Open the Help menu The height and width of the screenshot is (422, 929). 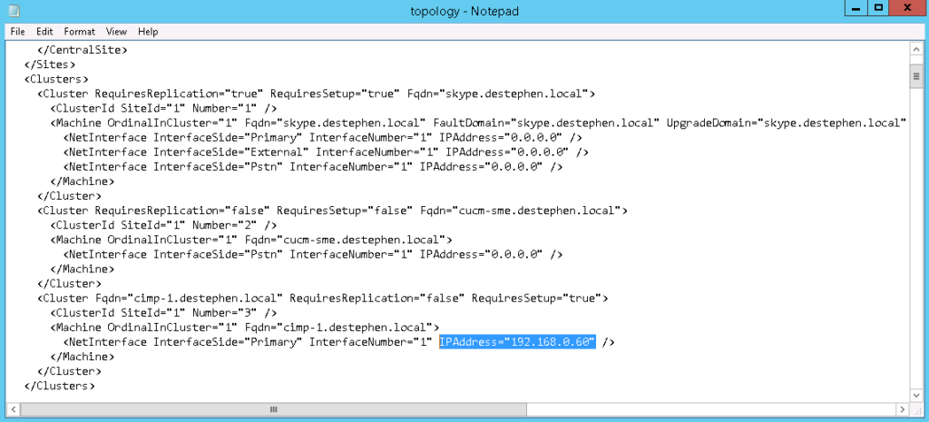[148, 32]
